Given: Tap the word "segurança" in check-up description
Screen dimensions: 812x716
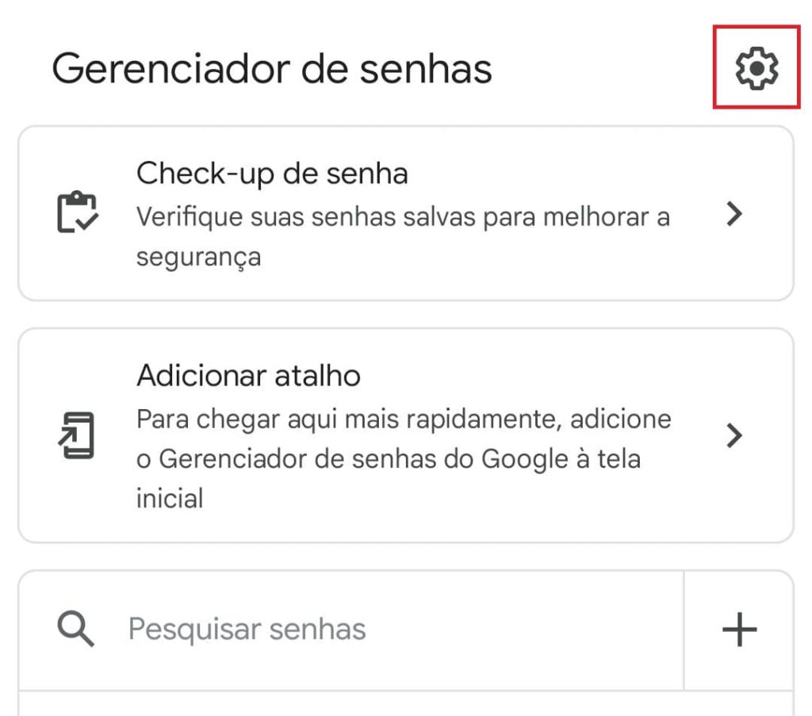Looking at the screenshot, I should 198,257.
